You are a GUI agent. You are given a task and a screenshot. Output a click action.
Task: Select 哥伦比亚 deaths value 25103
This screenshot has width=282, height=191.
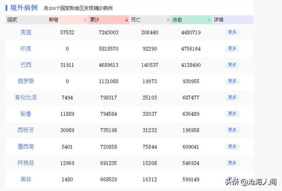[150, 98]
